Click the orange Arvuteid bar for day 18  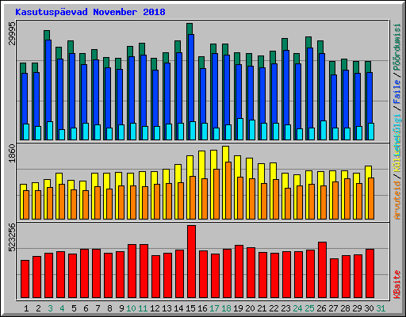(228, 190)
